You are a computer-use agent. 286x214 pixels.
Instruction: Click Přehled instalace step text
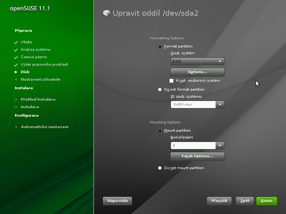38,100
